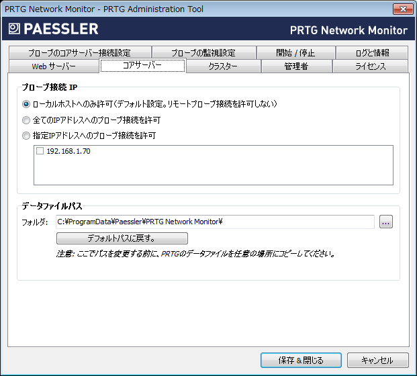Viewport: 417px width, 376px height.
Task: Select 指定IPアドレスへのプローブ接続を許可 radio
Action: 26,136
